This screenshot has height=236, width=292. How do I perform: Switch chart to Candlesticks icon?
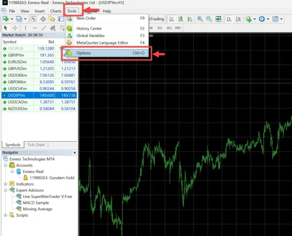(181, 19)
